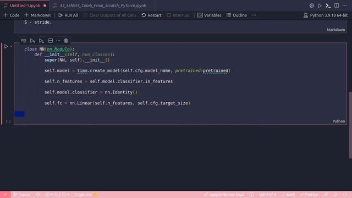Click the blue selected indentation block

(x=19, y=114)
